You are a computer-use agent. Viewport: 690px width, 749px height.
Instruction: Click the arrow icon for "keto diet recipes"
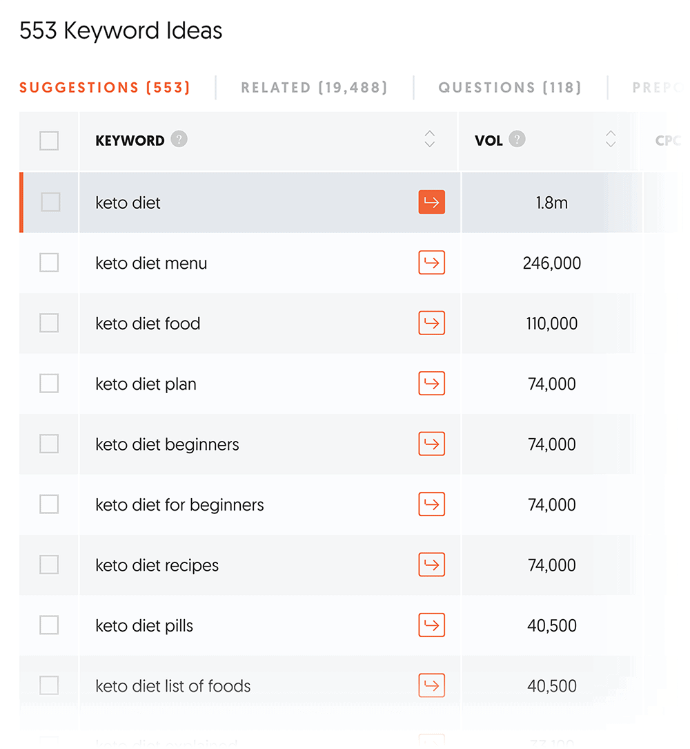pyautogui.click(x=431, y=565)
